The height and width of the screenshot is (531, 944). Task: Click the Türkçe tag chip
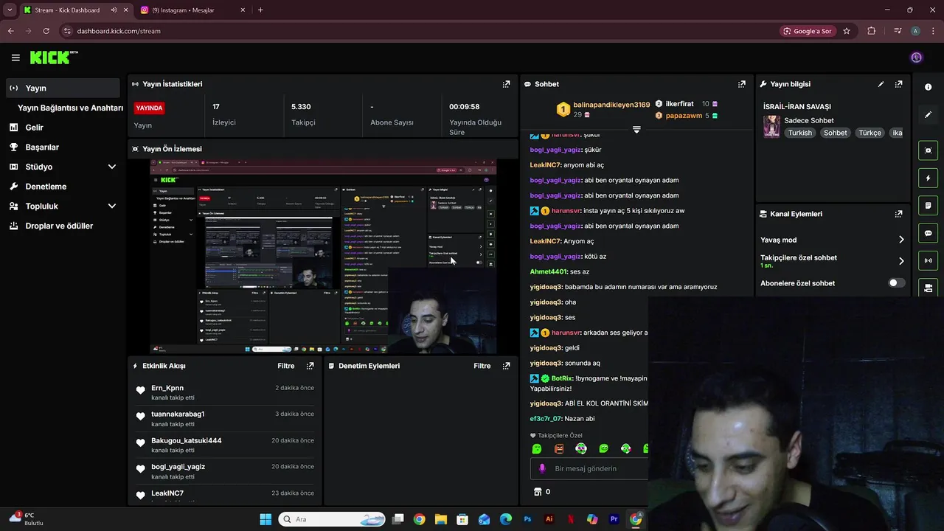(x=870, y=133)
